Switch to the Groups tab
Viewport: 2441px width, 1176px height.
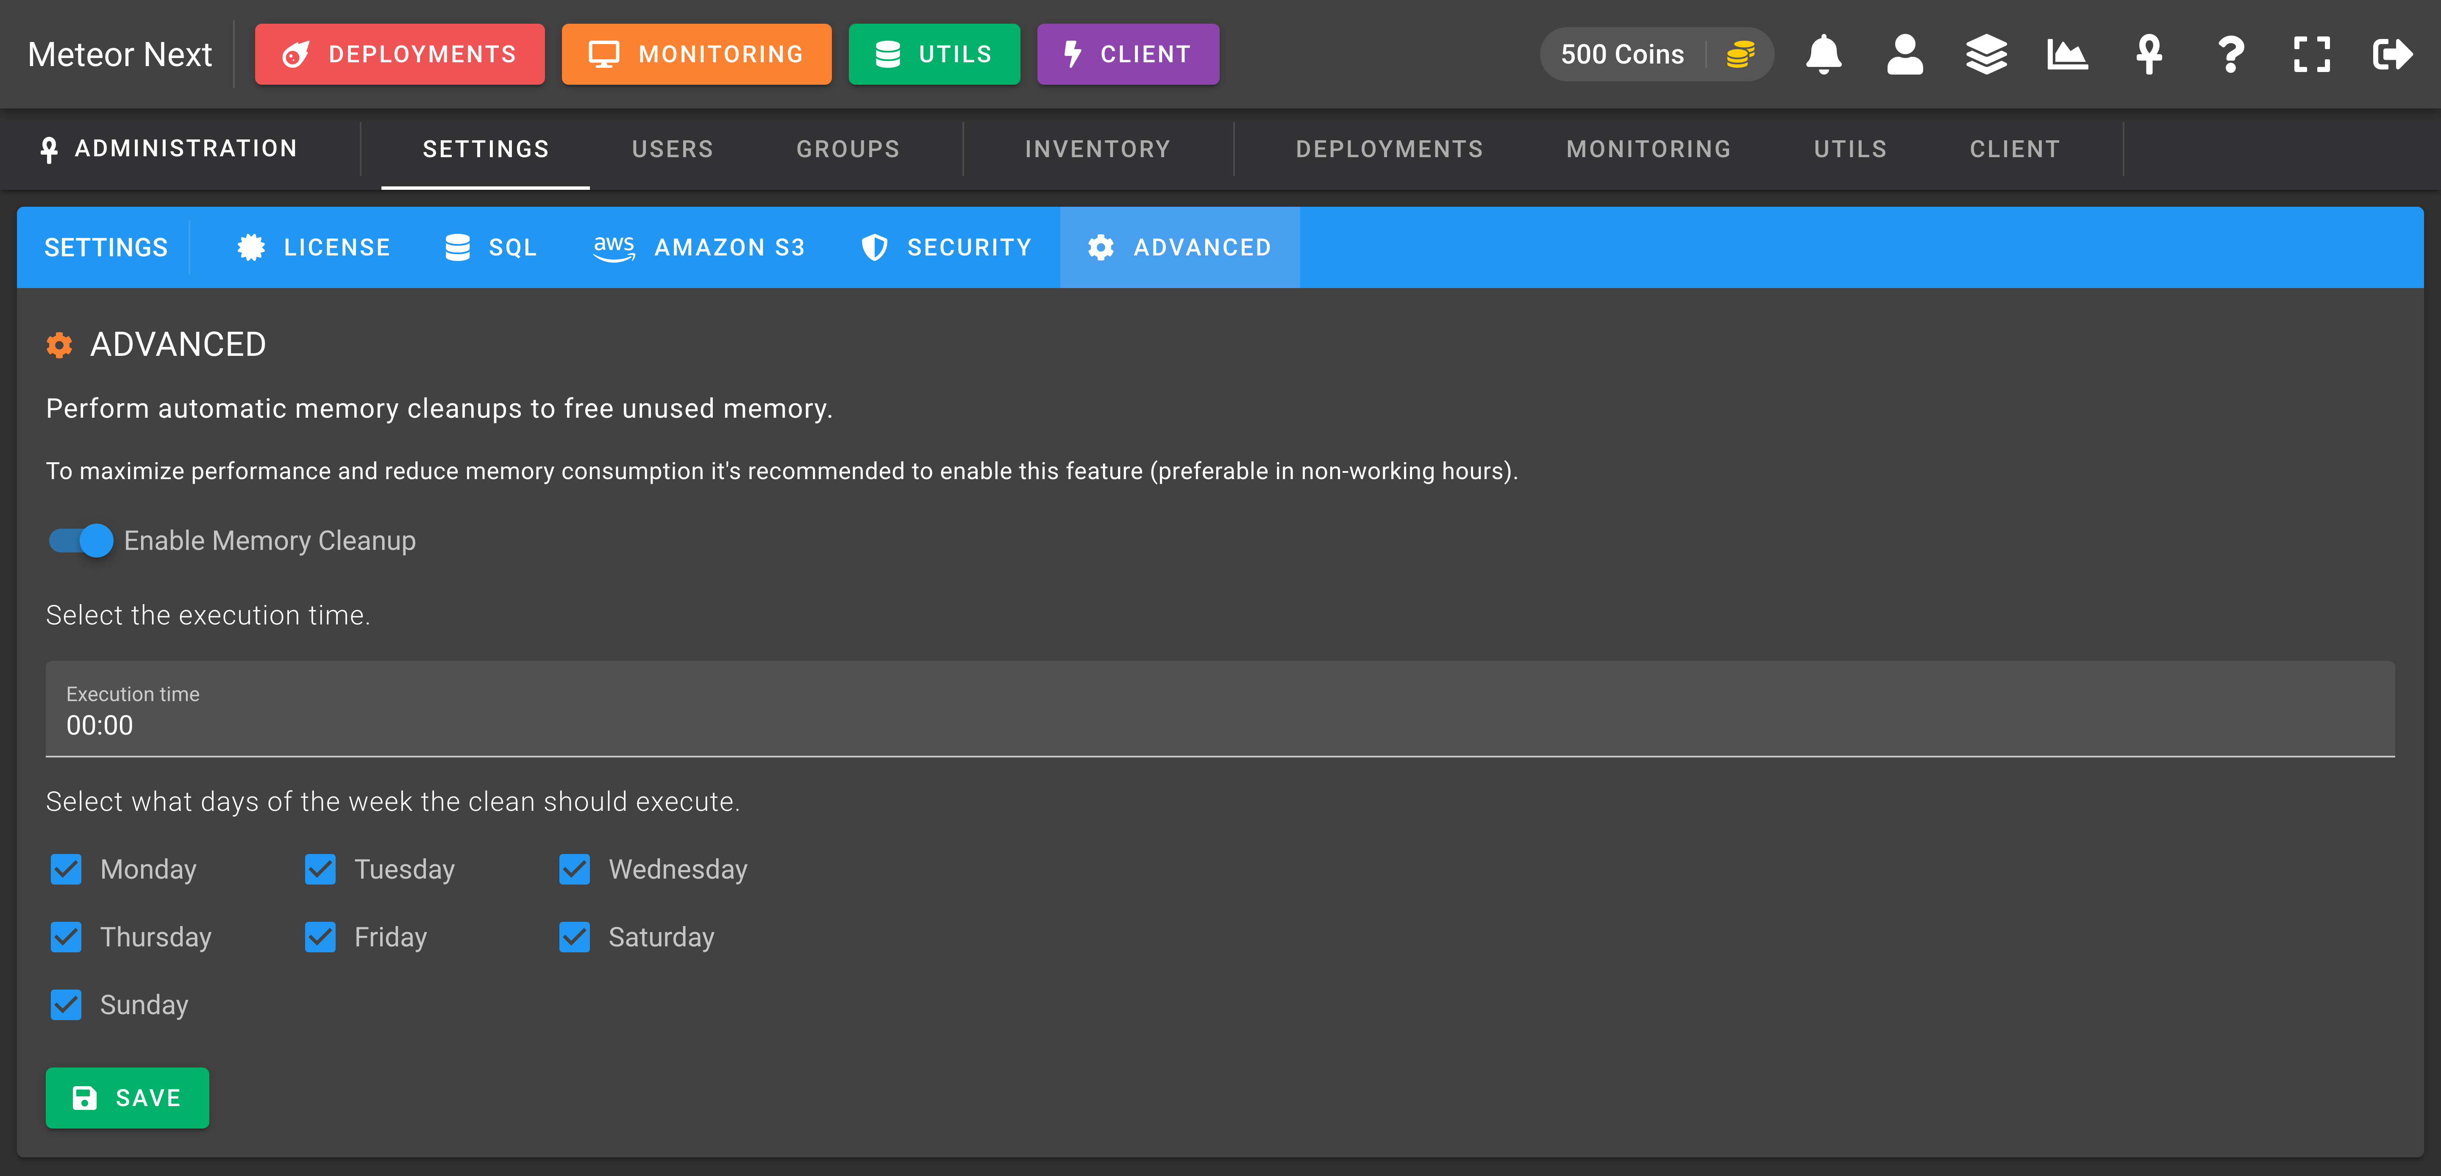tap(848, 149)
